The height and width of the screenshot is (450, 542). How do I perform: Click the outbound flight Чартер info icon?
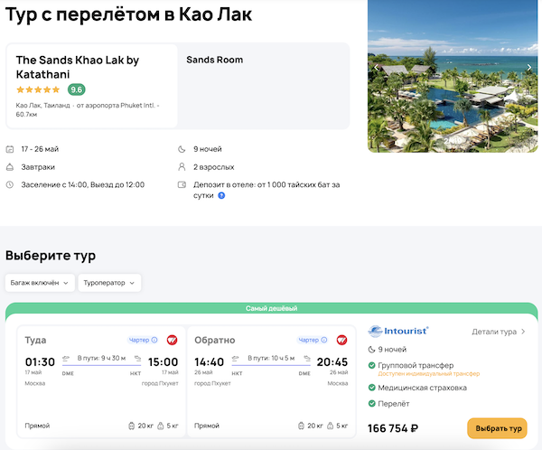coord(154,340)
